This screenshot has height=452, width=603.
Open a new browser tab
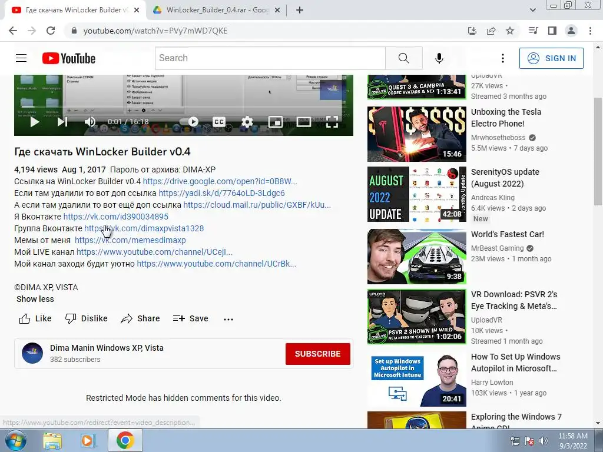click(300, 10)
